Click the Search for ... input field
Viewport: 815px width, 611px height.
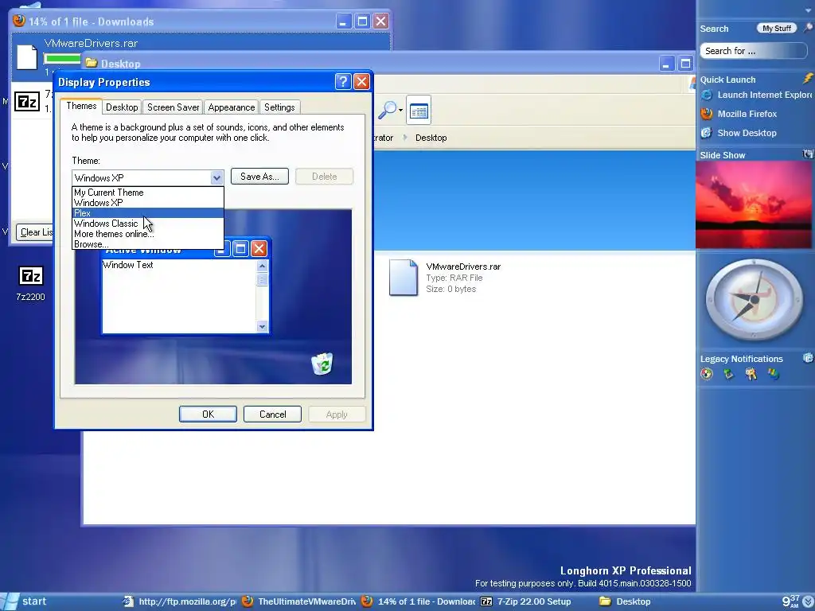(753, 51)
